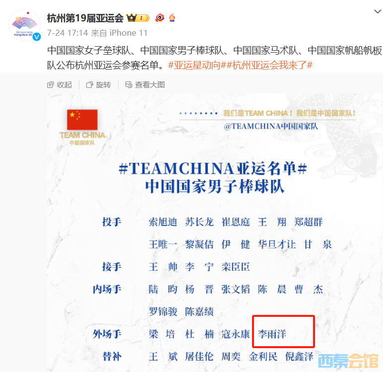Viewport: 383px width, 372px height.
Task: Open the 7-24 17:14 post timestamp
Action: [x=67, y=33]
